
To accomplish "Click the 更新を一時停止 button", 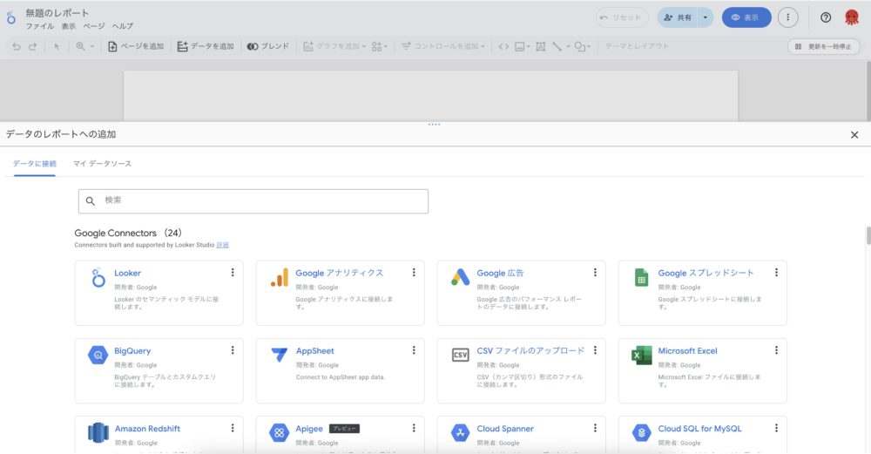I will 823,46.
